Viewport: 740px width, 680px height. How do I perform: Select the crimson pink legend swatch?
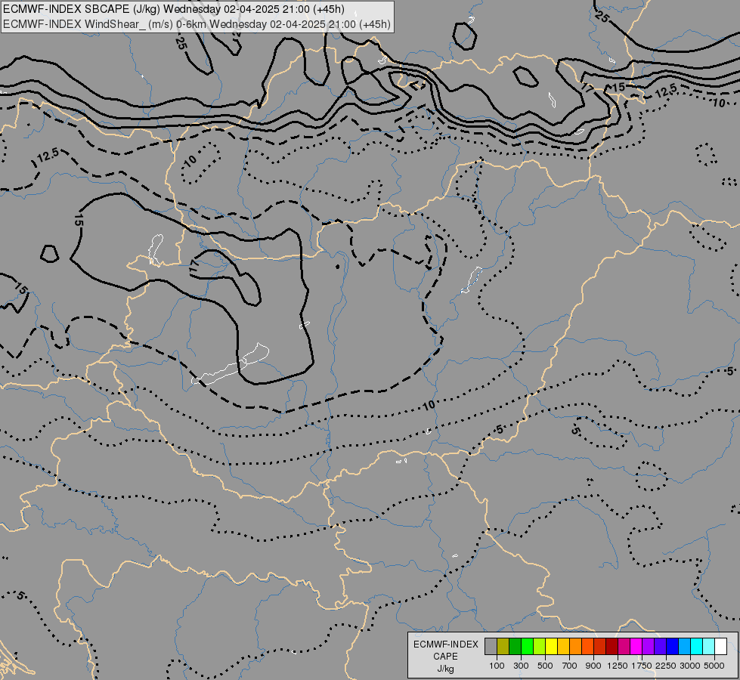624,647
